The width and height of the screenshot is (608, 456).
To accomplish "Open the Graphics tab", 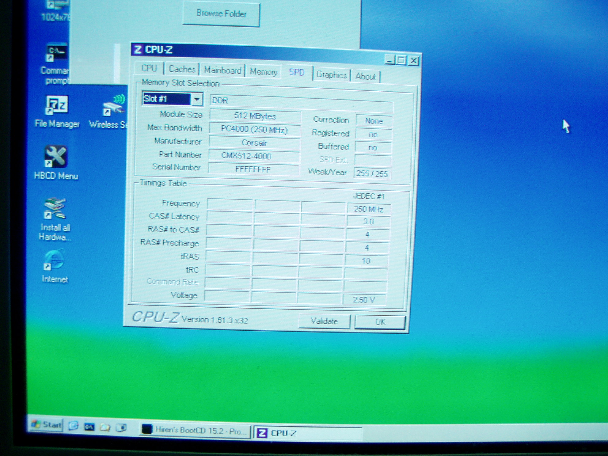I will tap(331, 75).
